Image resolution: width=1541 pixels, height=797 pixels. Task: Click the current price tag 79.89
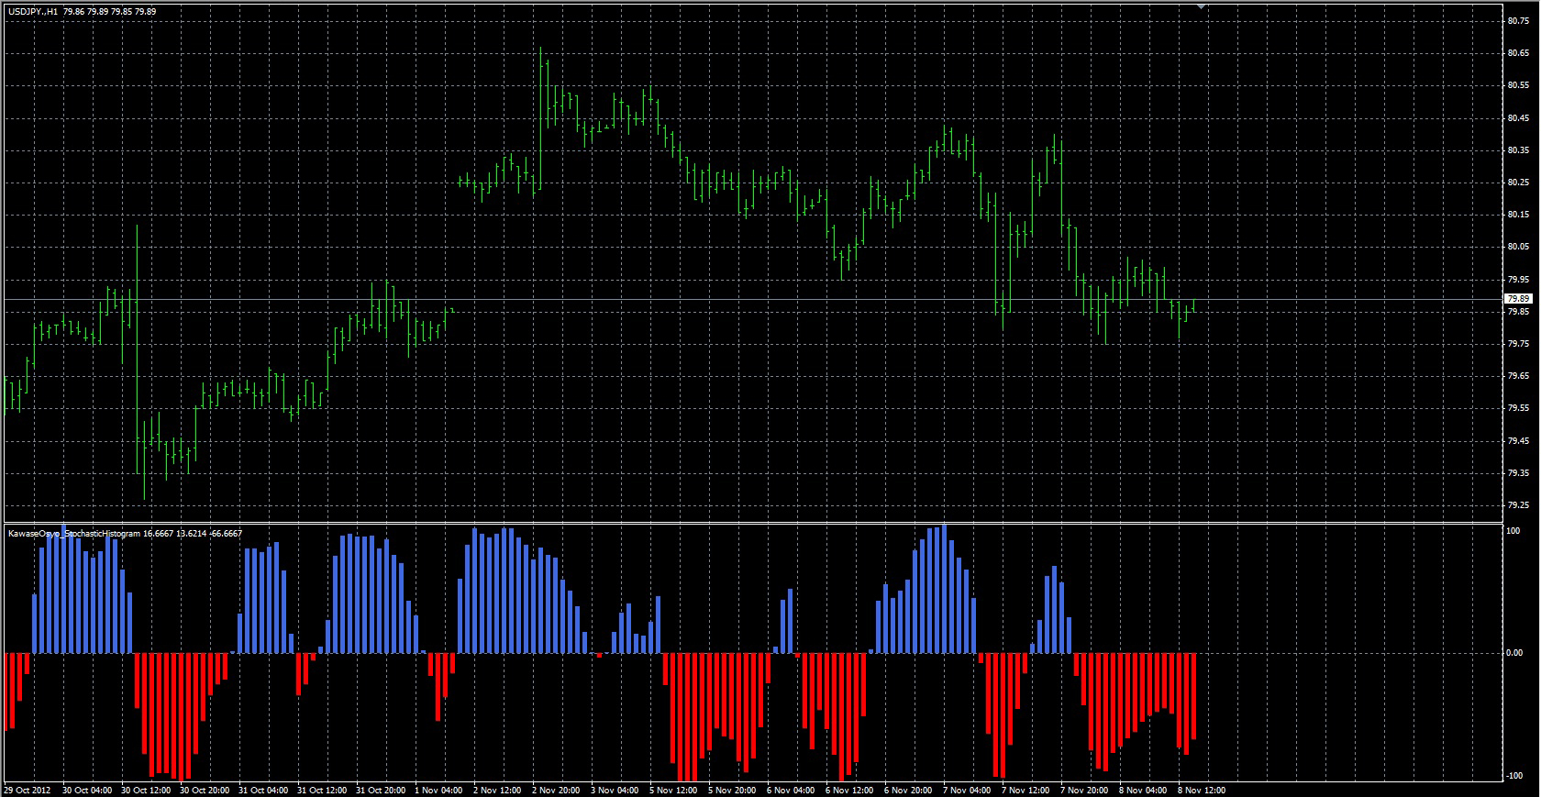tap(1518, 299)
